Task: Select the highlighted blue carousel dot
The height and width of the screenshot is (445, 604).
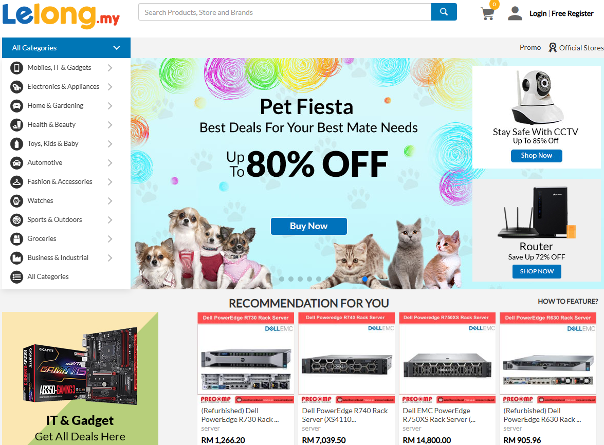Action: 365,279
